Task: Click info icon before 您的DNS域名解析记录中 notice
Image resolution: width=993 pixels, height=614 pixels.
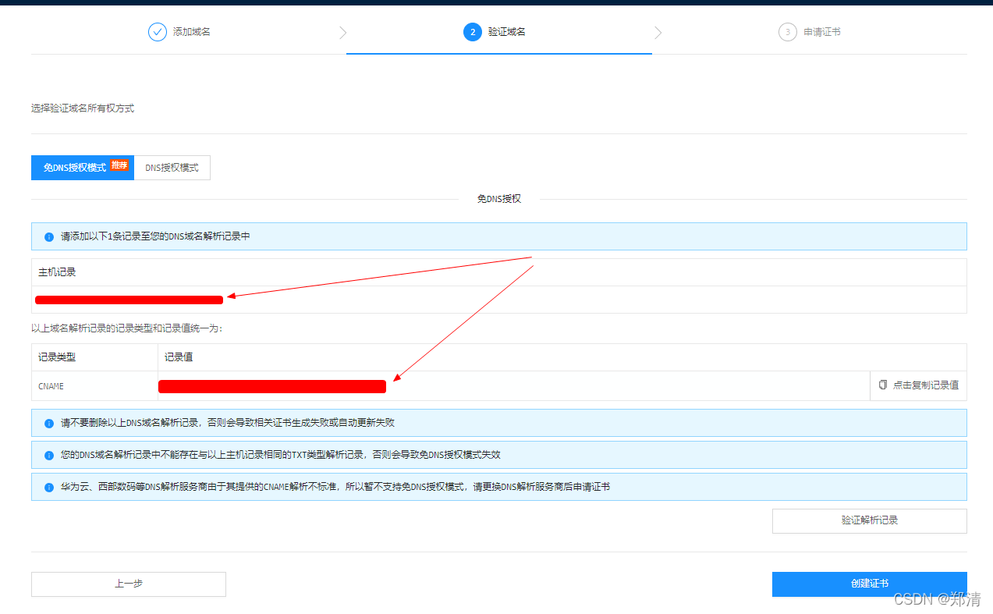Action: pyautogui.click(x=49, y=455)
